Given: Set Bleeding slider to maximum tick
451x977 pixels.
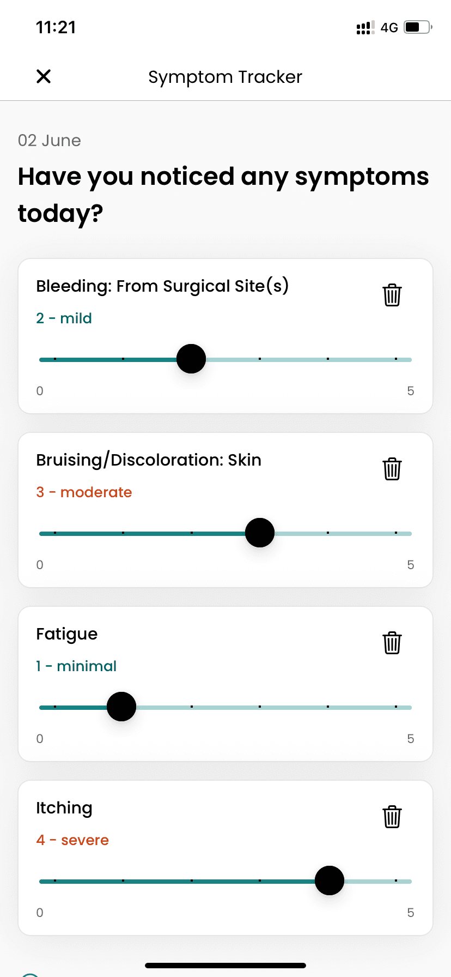Looking at the screenshot, I should (x=396, y=359).
